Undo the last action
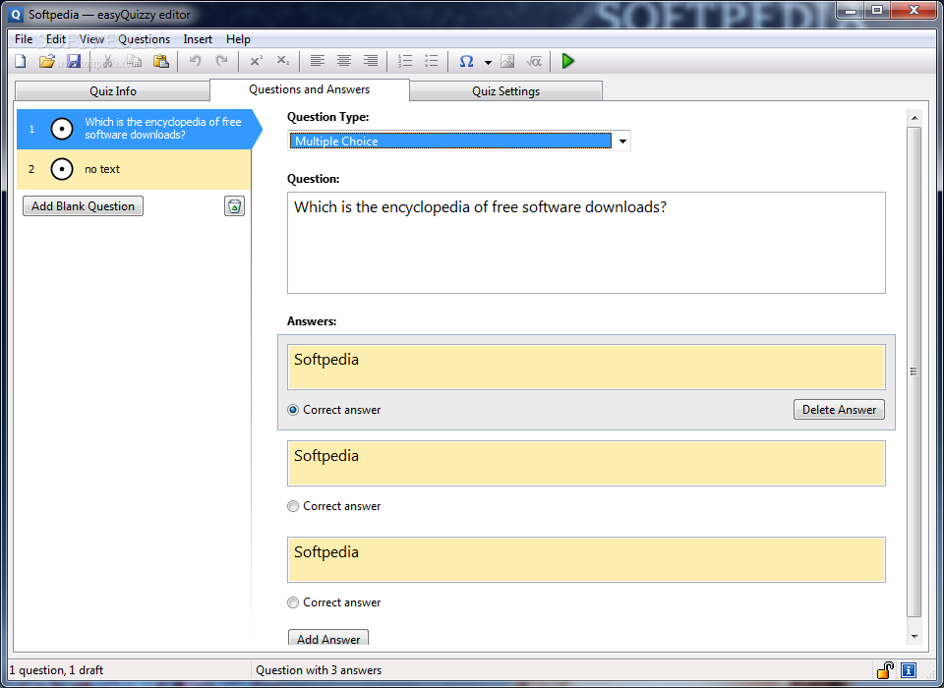Viewport: 944px width, 688px height. pos(195,61)
